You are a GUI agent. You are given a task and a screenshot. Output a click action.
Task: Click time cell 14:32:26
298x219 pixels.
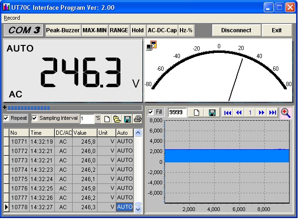click(42, 197)
